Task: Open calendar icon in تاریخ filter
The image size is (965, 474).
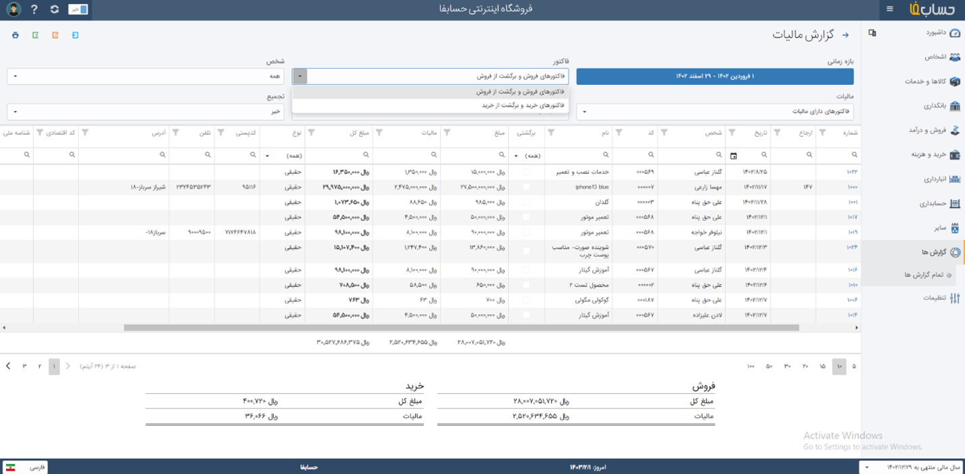Action: [734, 156]
